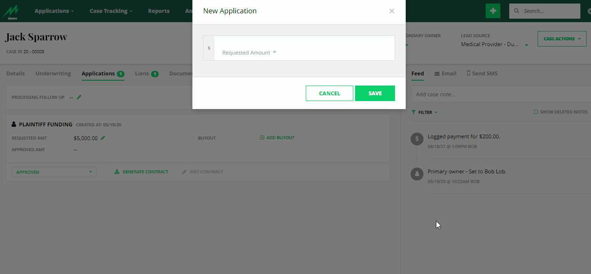Expand the Case Actions dropdown
This screenshot has height=274, width=591.
[562, 39]
